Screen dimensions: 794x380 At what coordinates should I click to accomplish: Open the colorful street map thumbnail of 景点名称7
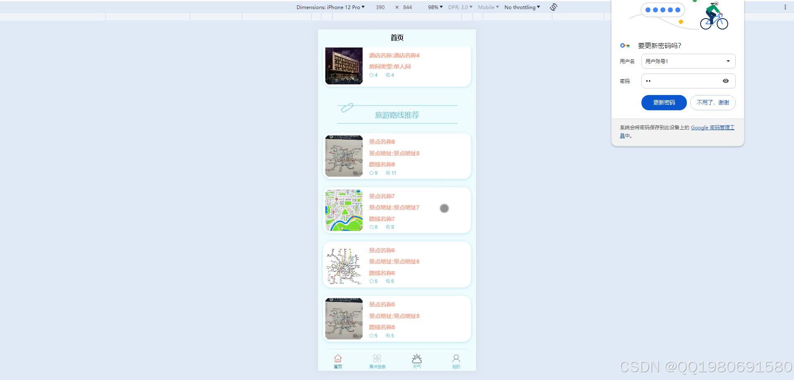click(x=344, y=210)
